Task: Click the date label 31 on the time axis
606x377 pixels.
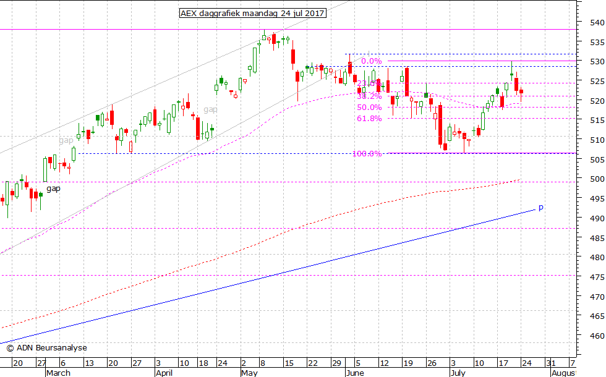Action: coord(551,363)
